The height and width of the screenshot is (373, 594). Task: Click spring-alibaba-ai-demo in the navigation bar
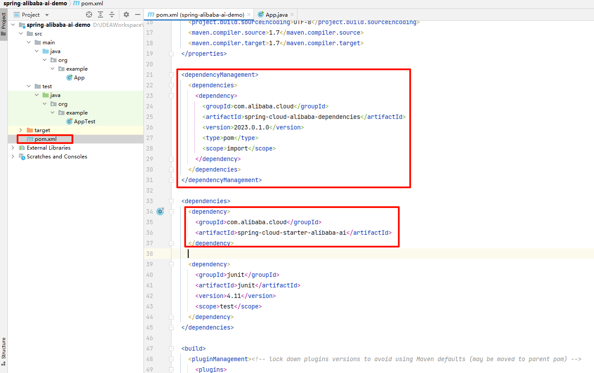point(36,3)
